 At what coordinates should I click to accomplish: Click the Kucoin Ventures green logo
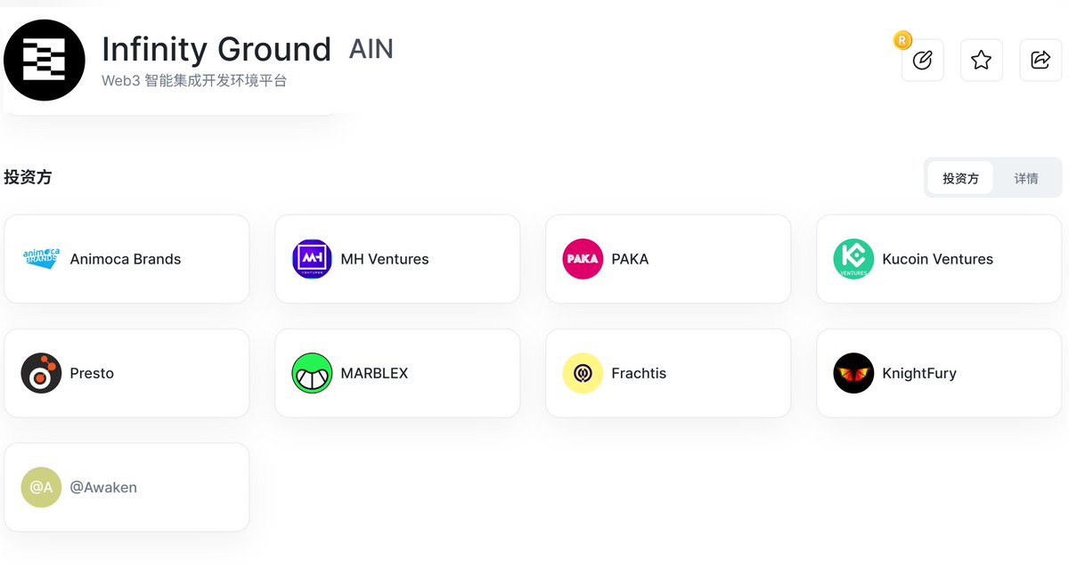pyautogui.click(x=853, y=259)
